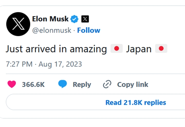Screen dimensions: 185x127
Task: Click the year '2023' in the date
Action: point(74,64)
